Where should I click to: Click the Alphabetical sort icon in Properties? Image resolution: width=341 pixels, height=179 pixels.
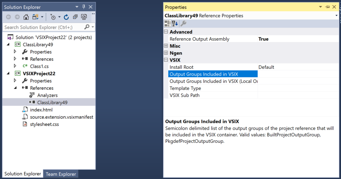click(x=175, y=23)
